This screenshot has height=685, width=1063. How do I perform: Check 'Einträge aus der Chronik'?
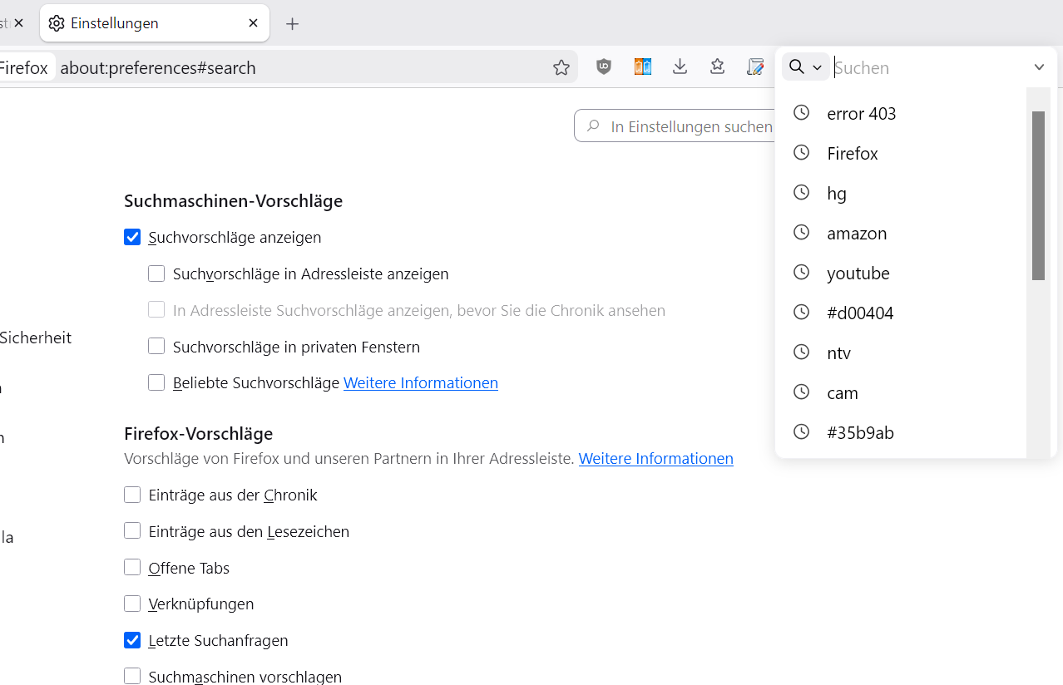tap(132, 495)
